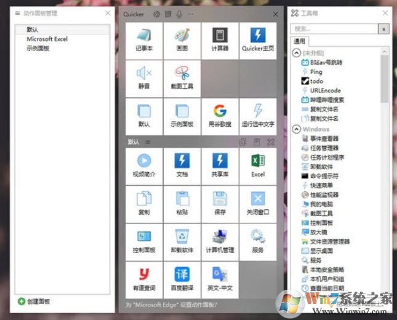Screen dimensions: 397x320
Task: Open the Quicker主页 action tile
Action: point(258,41)
